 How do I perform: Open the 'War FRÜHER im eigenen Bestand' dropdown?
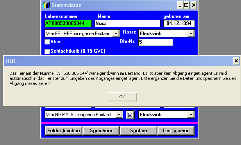(x=116, y=33)
